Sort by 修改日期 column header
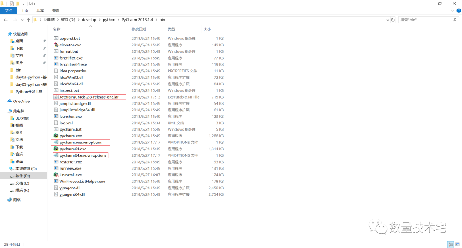Image resolution: width=462 pixels, height=248 pixels. (139, 29)
